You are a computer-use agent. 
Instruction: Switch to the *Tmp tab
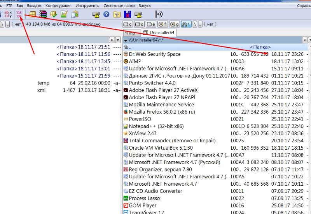[132, 33]
